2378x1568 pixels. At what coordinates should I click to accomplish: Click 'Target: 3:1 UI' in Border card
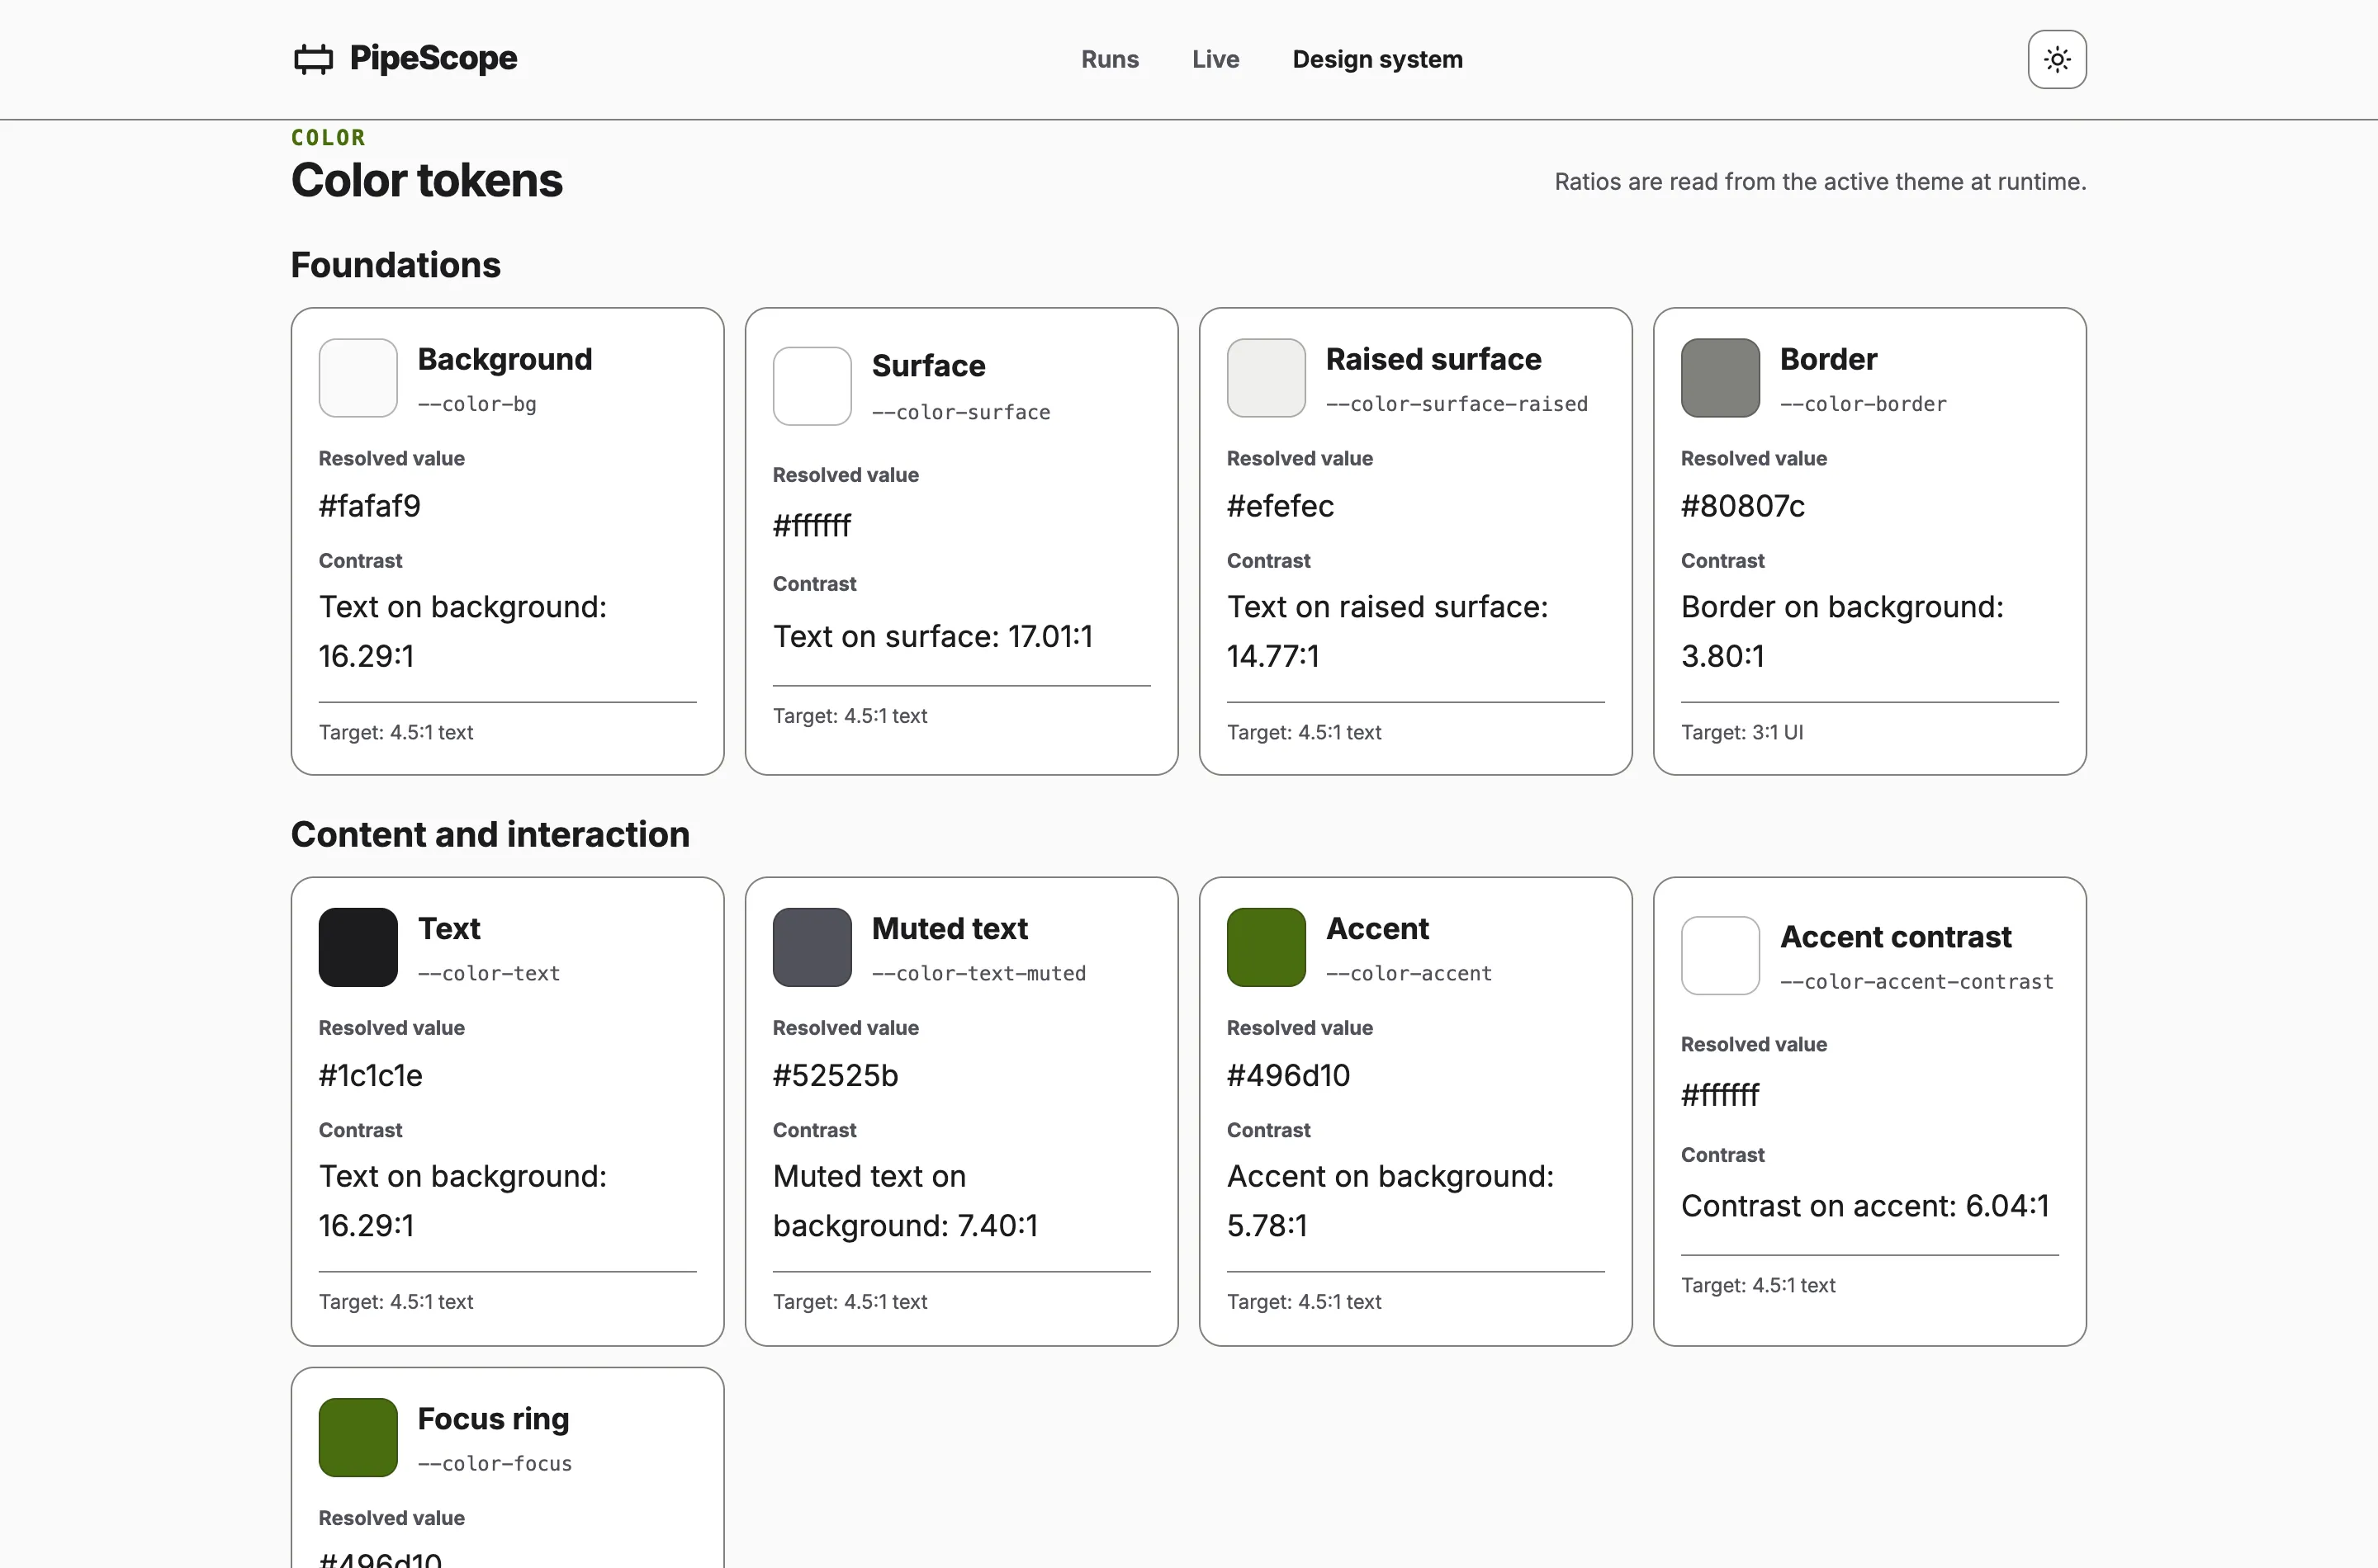pos(1741,732)
